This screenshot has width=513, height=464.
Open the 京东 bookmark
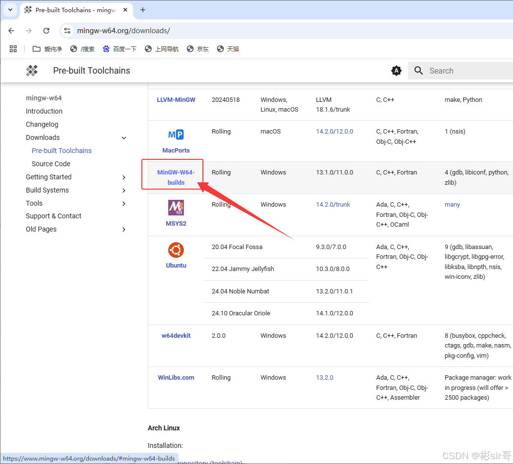197,49
